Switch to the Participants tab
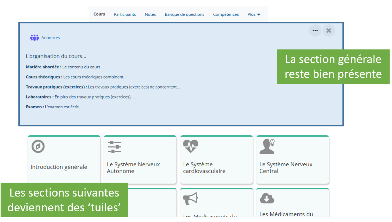 click(x=125, y=14)
